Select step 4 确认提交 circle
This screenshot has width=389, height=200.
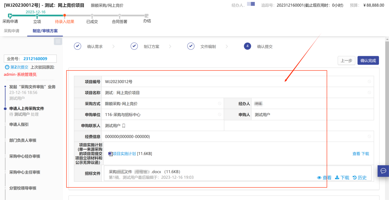click(x=247, y=46)
